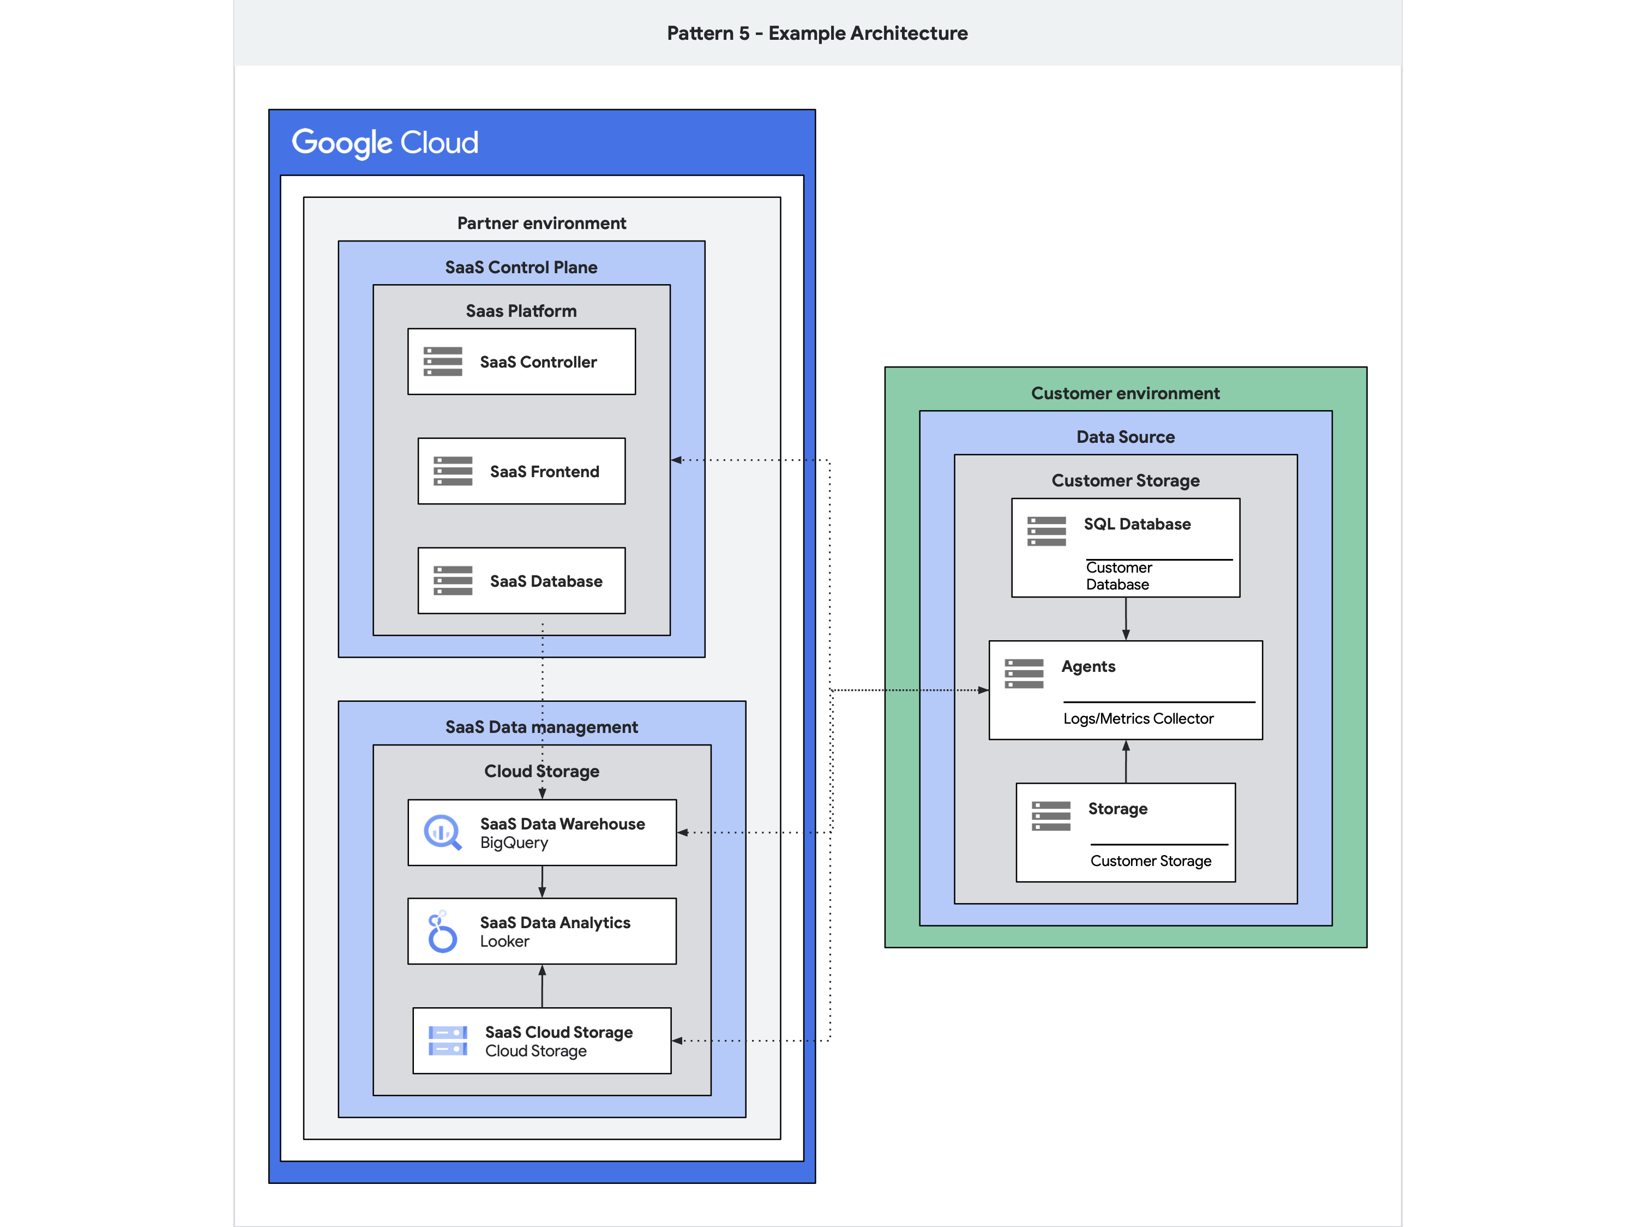The width and height of the screenshot is (1636, 1227).
Task: Expand the Customer Storage section
Action: coord(1122,479)
